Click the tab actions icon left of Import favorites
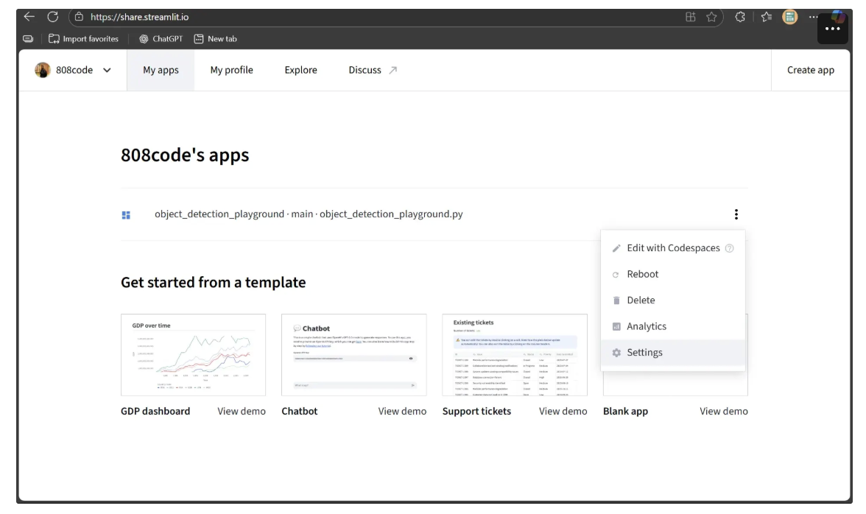Viewport: 866px width, 514px height. click(28, 38)
